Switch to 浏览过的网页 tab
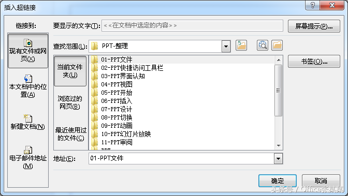Viewport: 348px width, 196px height. [x=70, y=102]
